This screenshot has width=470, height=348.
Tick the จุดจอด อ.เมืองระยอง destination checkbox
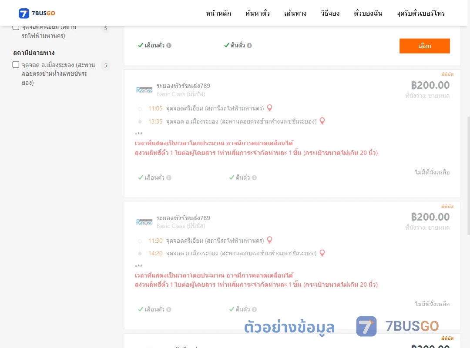click(x=16, y=65)
